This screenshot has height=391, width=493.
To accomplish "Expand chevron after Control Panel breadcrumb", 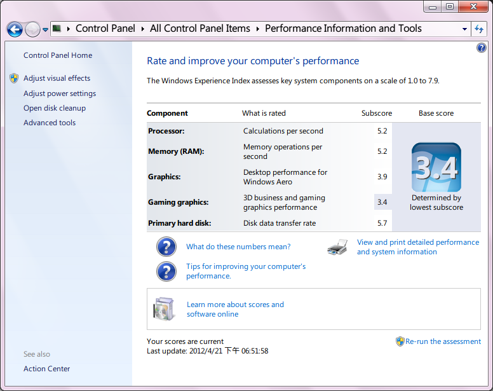I will click(143, 29).
